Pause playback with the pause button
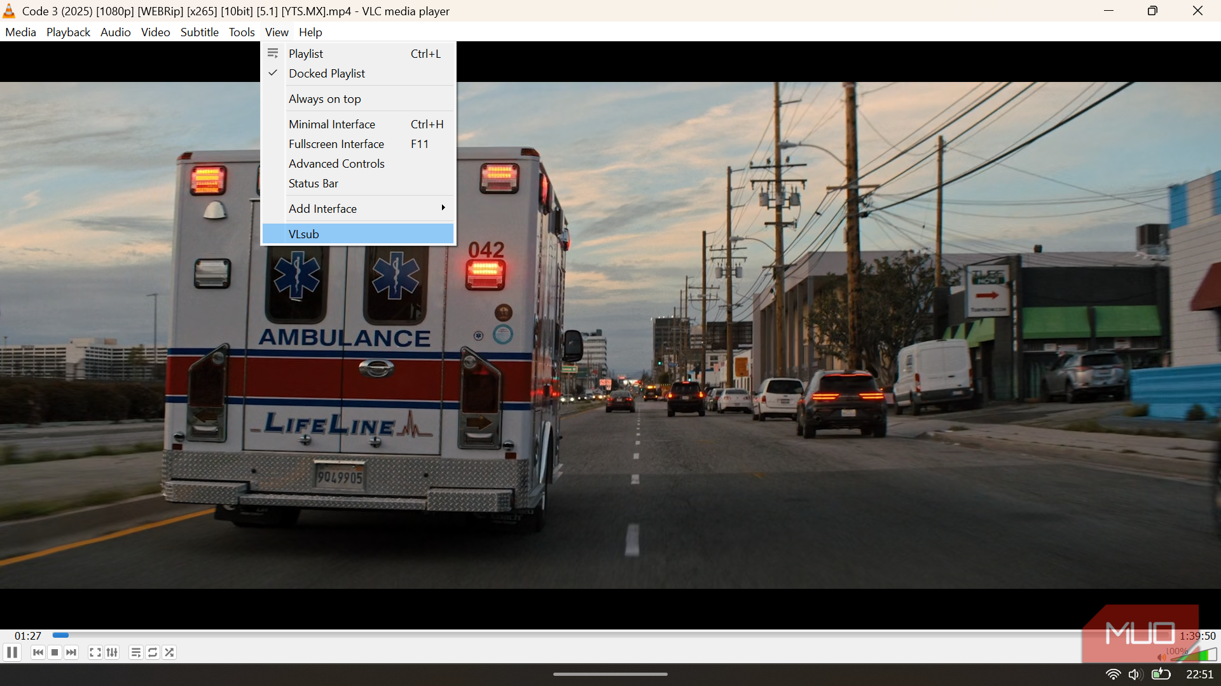 [12, 652]
